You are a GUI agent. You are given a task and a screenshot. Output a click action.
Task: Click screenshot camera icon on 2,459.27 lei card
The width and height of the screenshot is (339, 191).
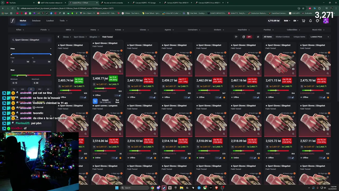click(x=189, y=69)
